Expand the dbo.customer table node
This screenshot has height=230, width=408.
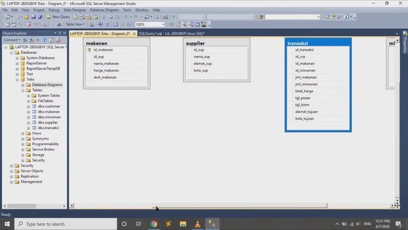pos(29,107)
